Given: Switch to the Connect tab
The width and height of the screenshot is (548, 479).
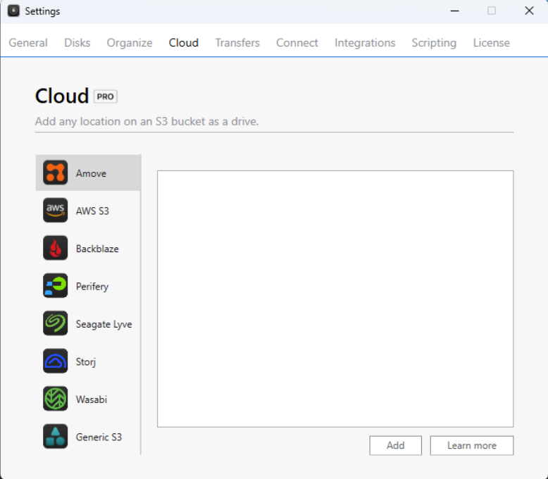Looking at the screenshot, I should click(x=297, y=43).
